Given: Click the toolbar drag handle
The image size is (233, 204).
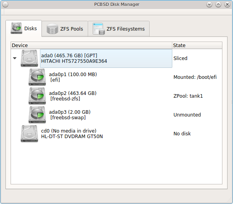Looking at the screenshot, I should [x=4, y=12].
